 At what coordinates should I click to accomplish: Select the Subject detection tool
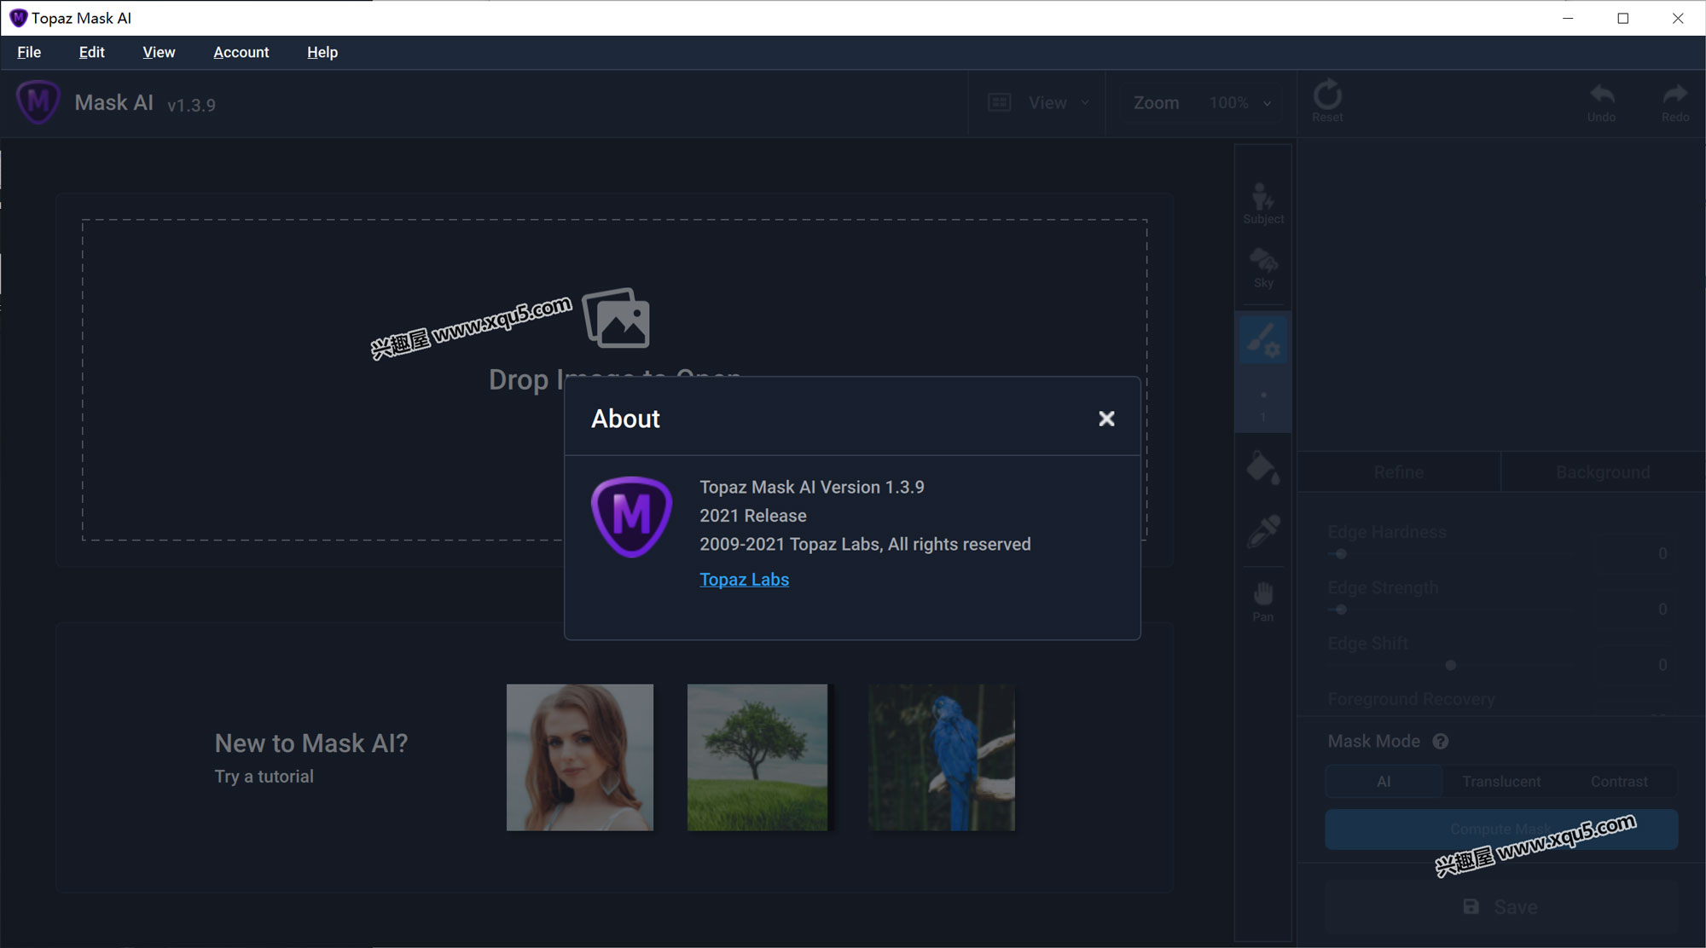[1262, 201]
